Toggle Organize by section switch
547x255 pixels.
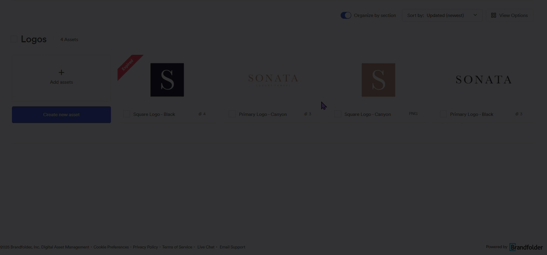346,15
